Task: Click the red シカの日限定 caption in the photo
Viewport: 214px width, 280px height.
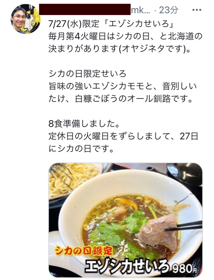Action: (84, 251)
